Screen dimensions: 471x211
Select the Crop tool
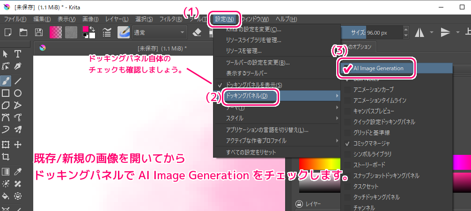[6, 157]
